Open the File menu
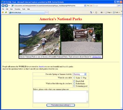 coord(3,9)
